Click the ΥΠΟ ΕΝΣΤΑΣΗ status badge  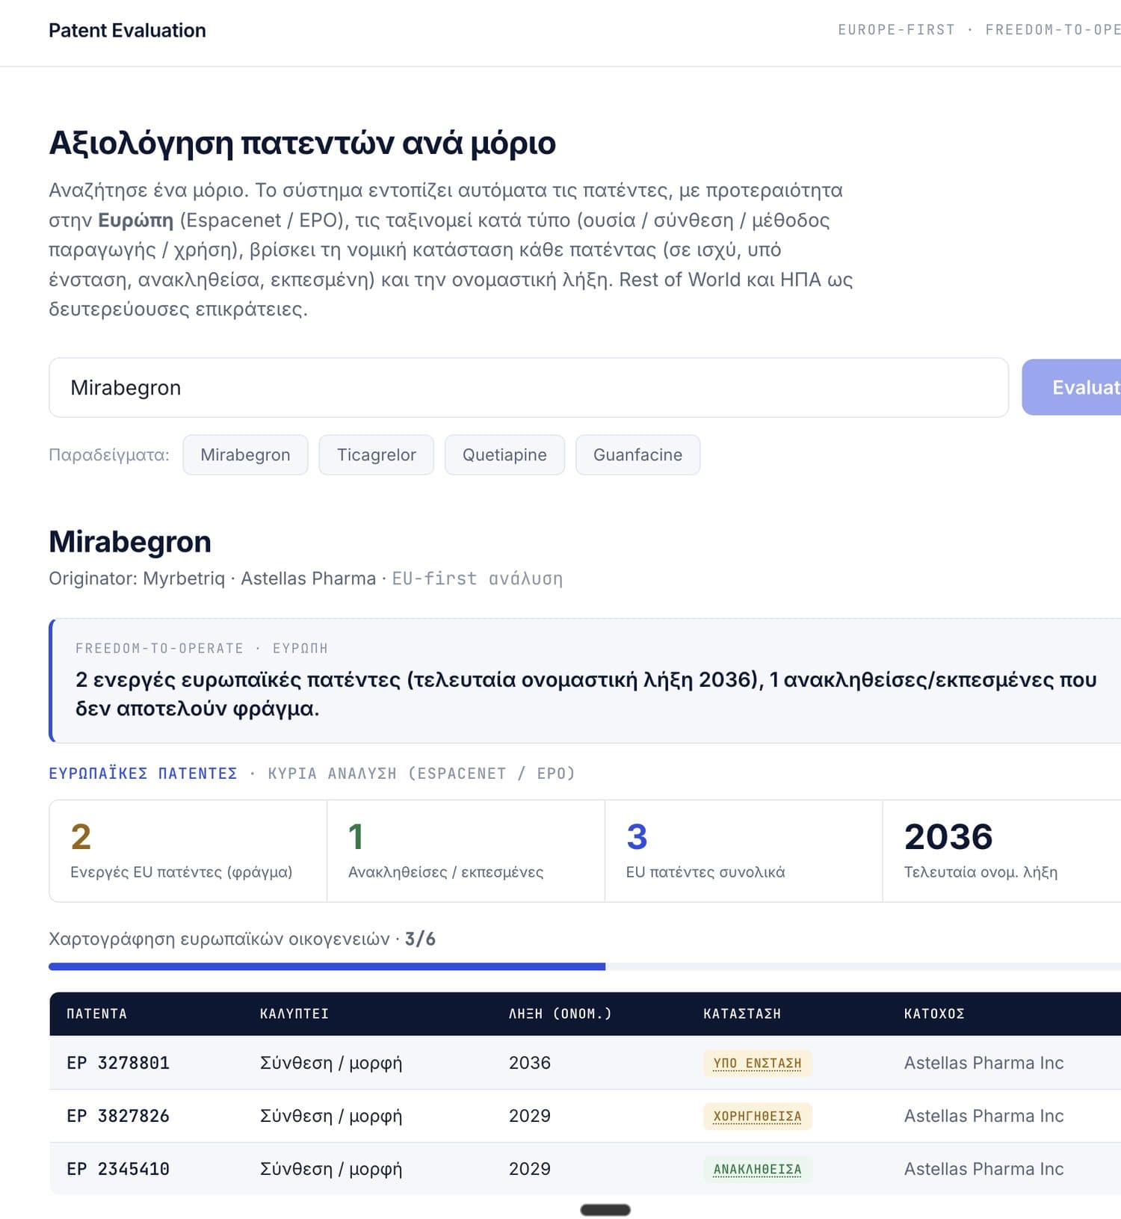point(757,1063)
